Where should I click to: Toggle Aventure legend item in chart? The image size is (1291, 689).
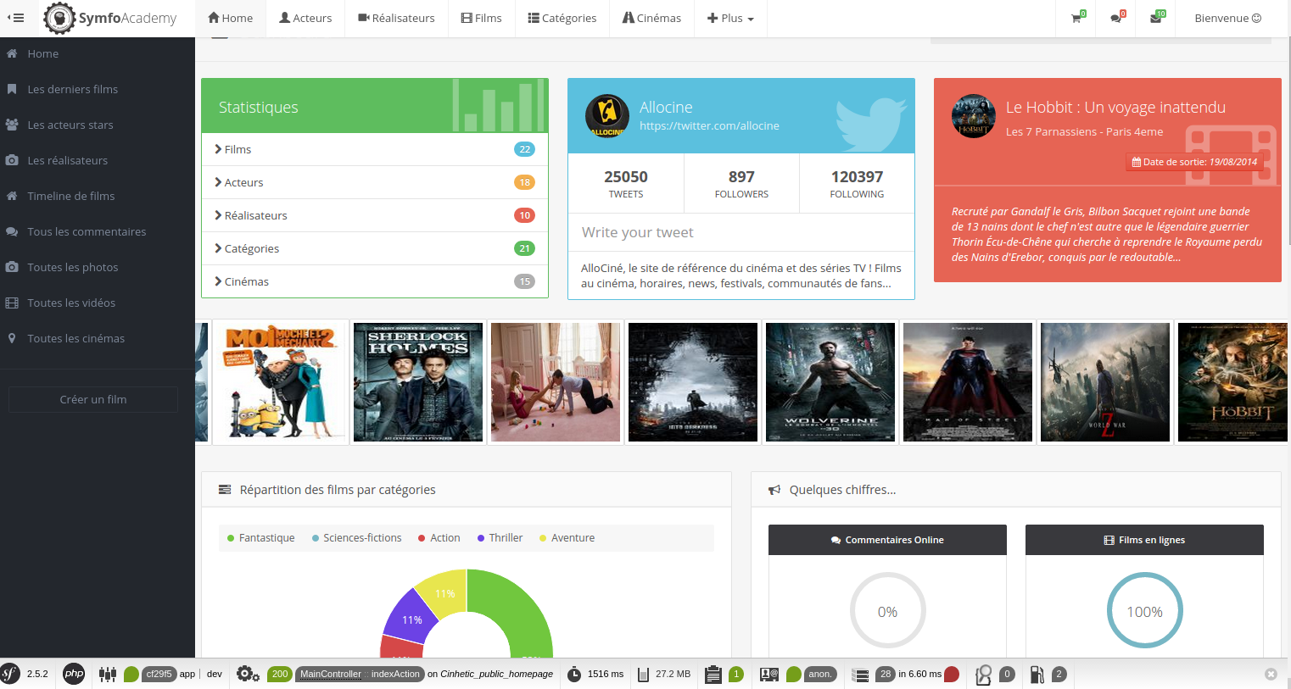tap(567, 537)
